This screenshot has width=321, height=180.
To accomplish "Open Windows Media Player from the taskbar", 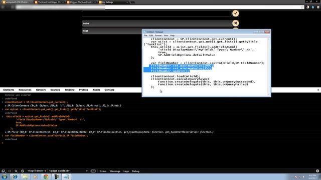I will pos(35,176).
